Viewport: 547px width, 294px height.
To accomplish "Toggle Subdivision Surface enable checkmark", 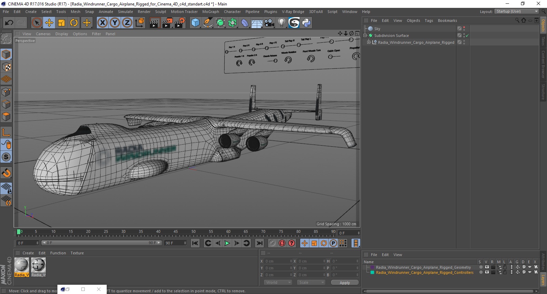I will tap(467, 36).
